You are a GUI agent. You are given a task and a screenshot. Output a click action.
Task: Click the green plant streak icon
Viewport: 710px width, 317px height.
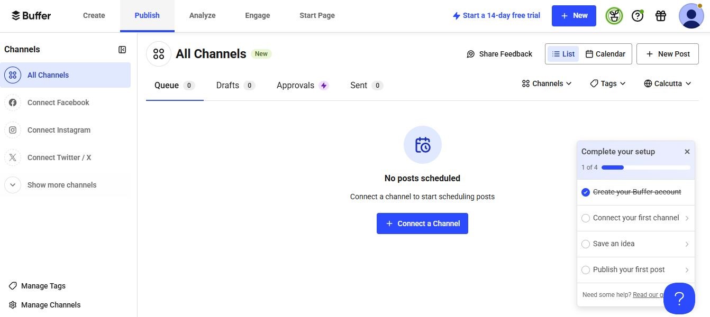[614, 16]
